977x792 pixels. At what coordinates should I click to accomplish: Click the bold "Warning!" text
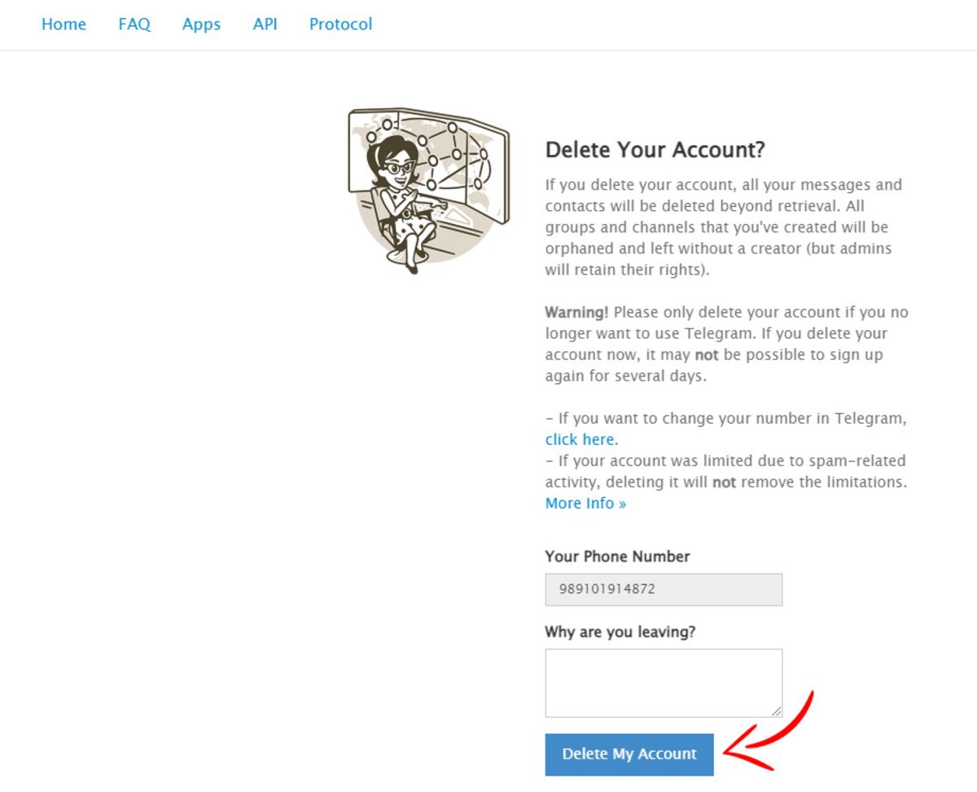click(x=576, y=312)
